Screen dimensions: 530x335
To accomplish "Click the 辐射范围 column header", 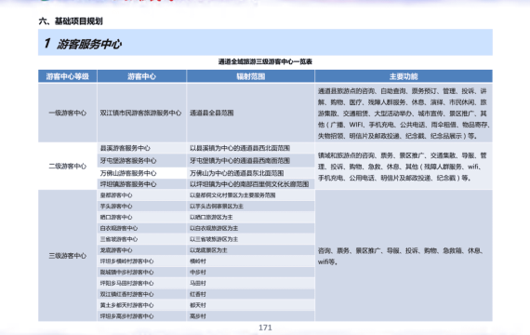I will pos(250,76).
